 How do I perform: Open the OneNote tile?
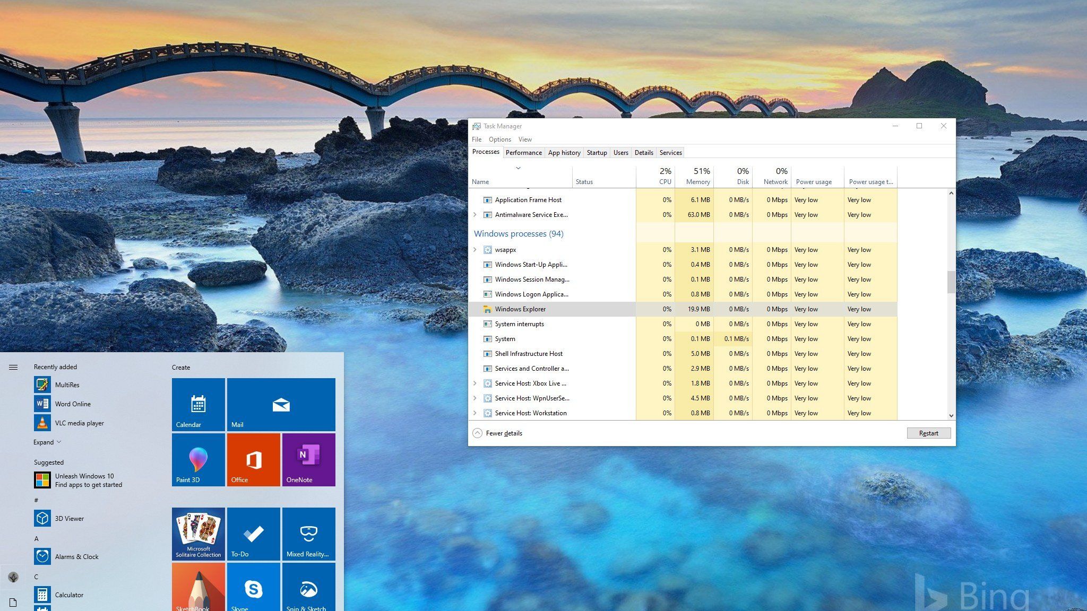point(308,459)
